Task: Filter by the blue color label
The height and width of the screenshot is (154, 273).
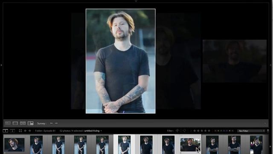Action: 224,131
